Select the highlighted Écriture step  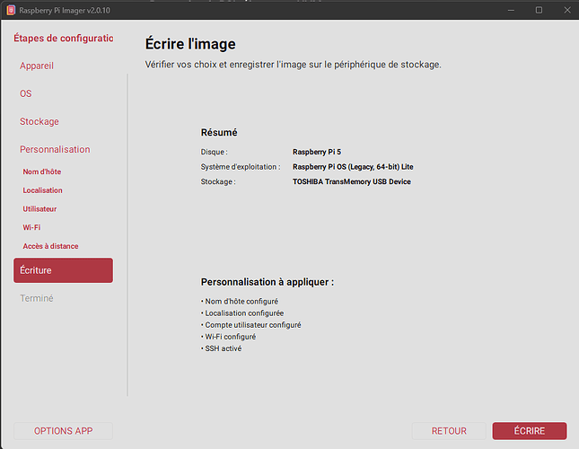pyautogui.click(x=63, y=270)
